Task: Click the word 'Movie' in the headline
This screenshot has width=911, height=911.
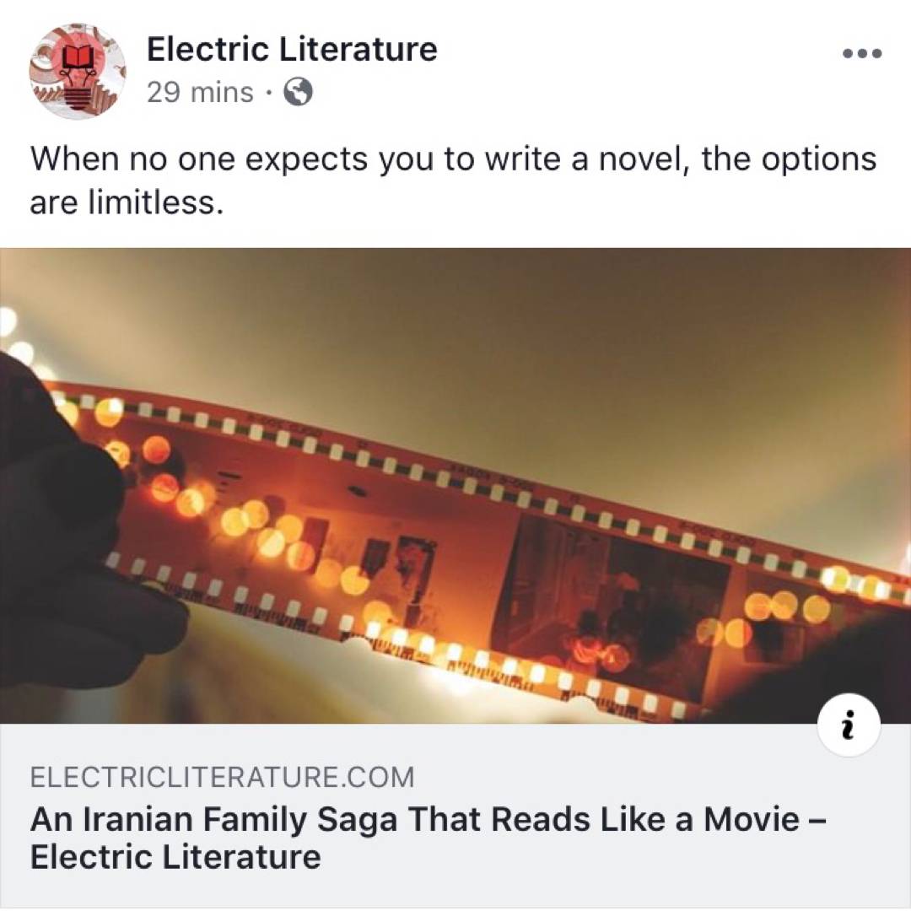Action: pyautogui.click(x=752, y=819)
